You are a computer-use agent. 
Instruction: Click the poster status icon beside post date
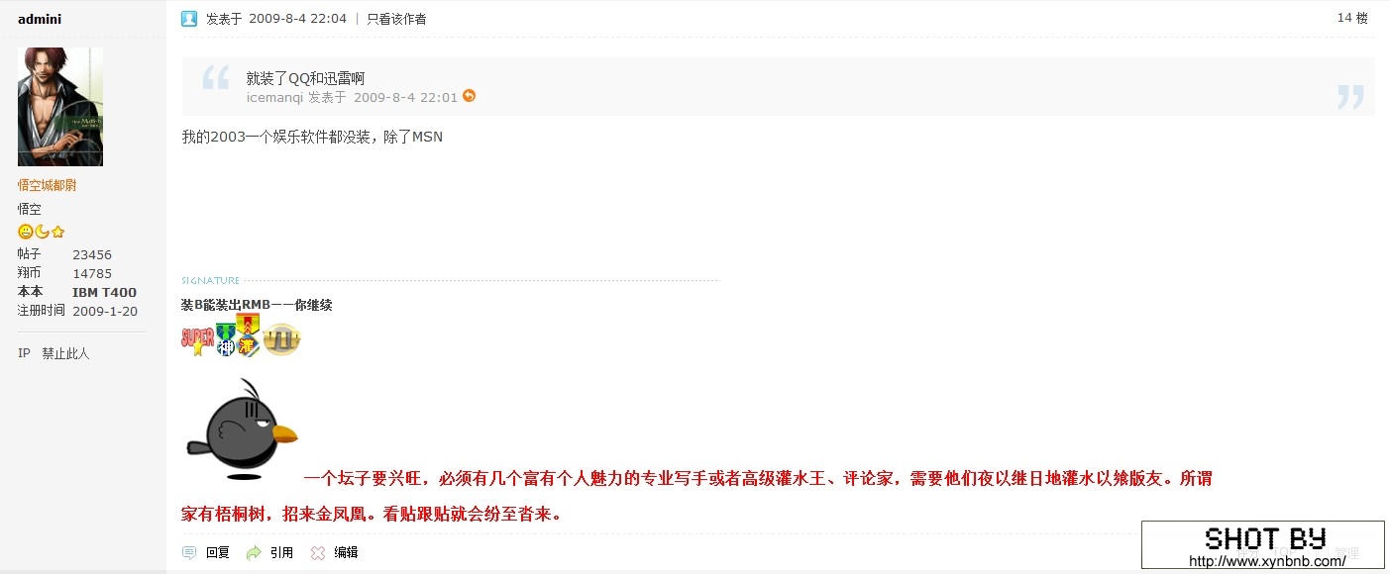tap(189, 18)
